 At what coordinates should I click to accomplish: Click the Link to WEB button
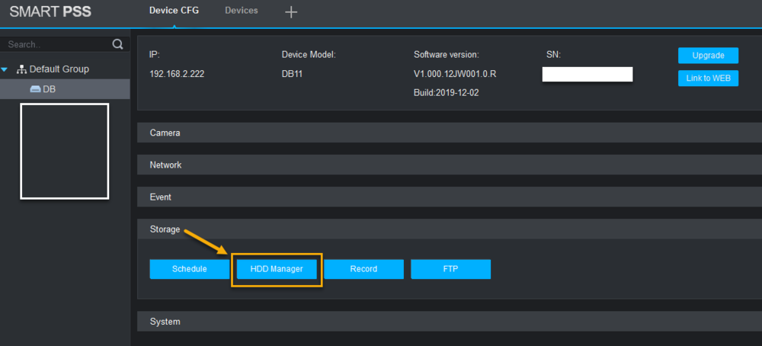tap(708, 78)
